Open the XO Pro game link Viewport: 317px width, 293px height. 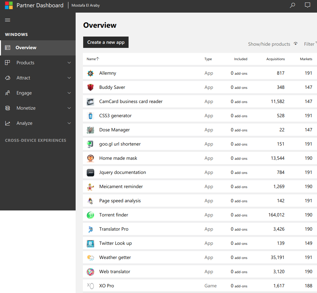pos(107,286)
